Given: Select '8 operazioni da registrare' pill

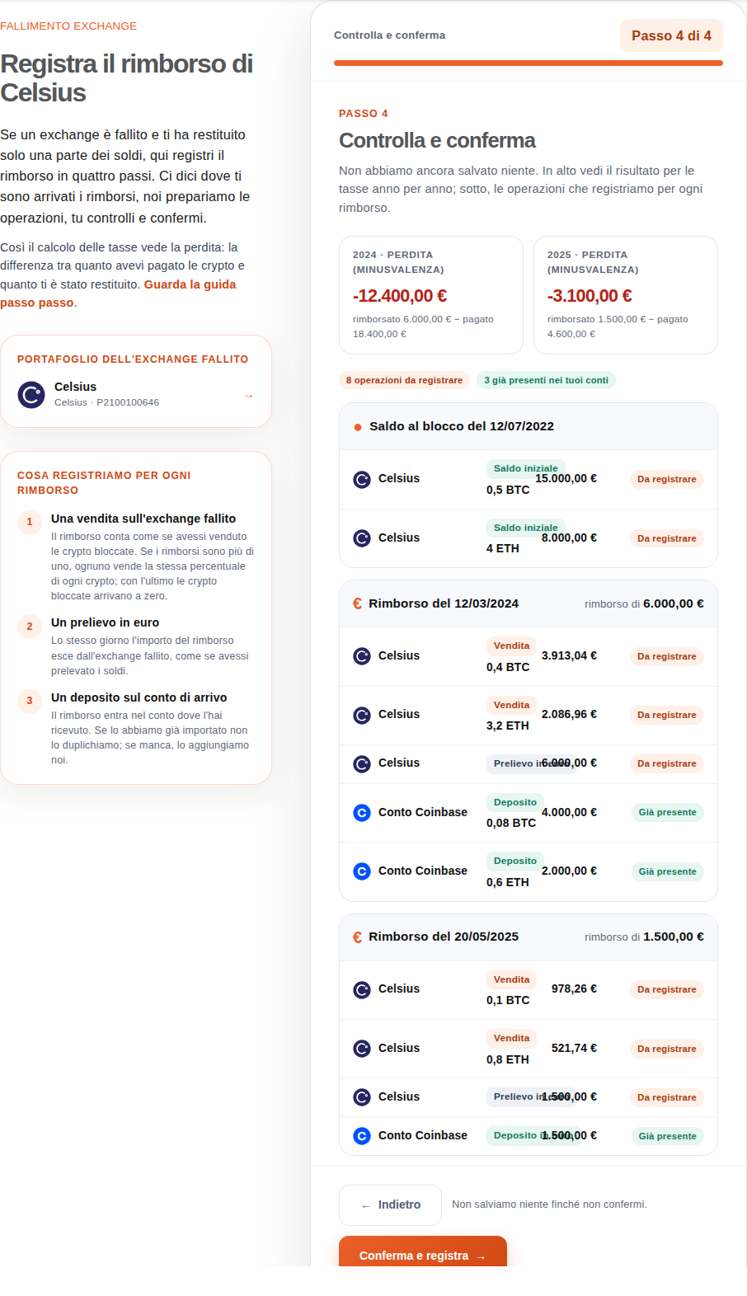Looking at the screenshot, I should (x=404, y=380).
